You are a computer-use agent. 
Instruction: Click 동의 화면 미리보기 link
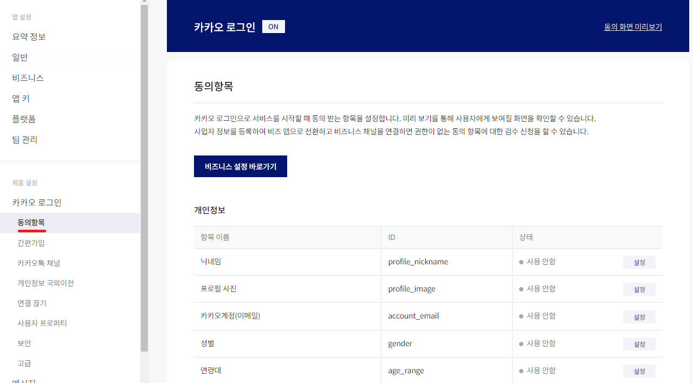633,27
